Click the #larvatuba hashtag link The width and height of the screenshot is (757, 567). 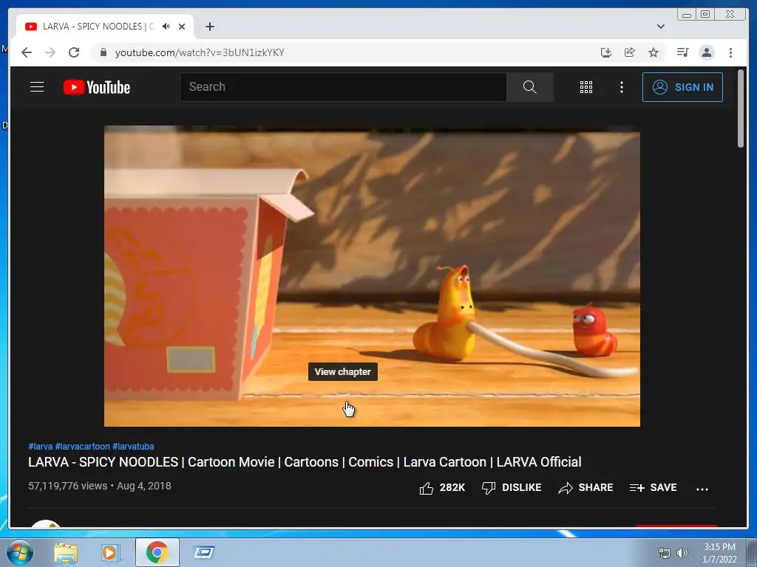tap(133, 447)
